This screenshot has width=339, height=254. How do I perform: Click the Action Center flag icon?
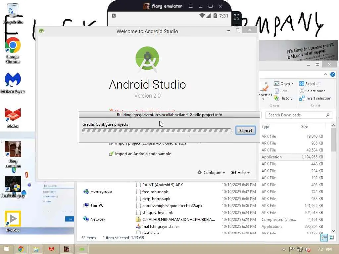pyautogui.click(x=292, y=249)
